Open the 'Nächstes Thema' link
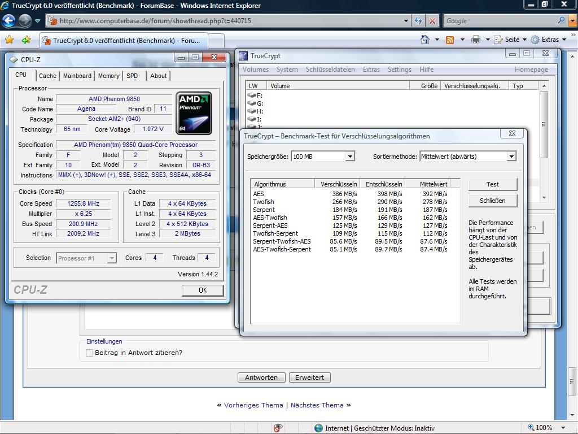 [317, 405]
